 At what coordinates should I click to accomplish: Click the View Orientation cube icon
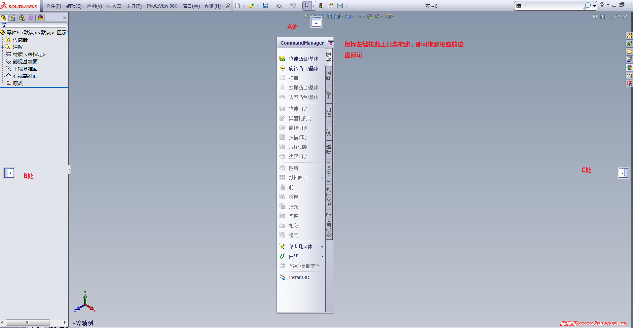click(x=337, y=17)
